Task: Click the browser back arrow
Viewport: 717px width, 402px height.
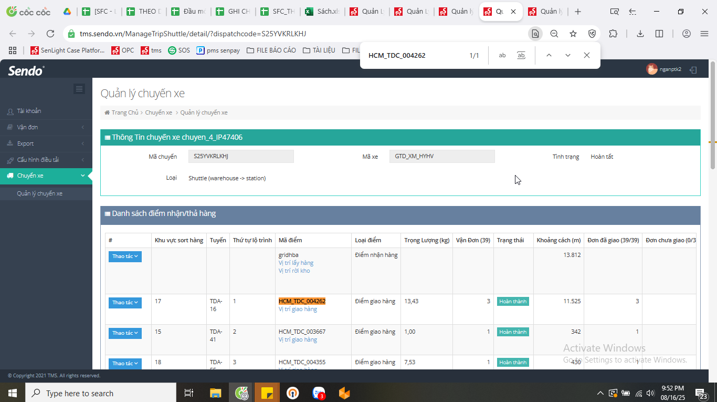Action: click(13, 34)
